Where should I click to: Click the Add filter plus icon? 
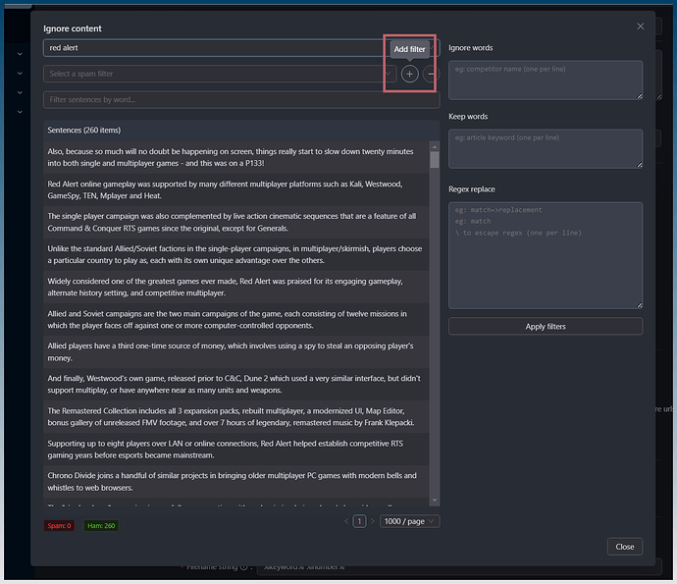click(x=409, y=74)
